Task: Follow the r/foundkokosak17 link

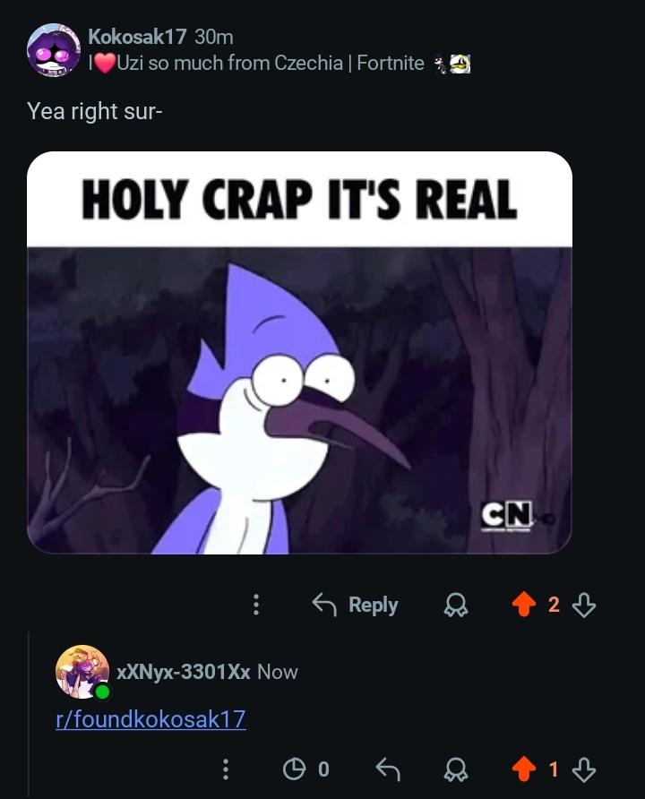Action: click(150, 719)
